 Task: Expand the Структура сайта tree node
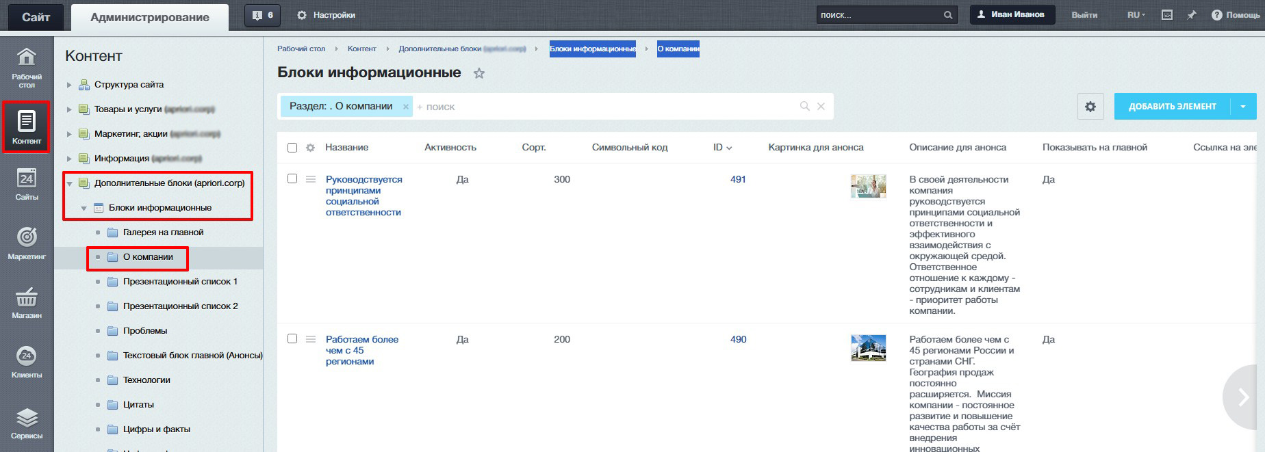point(69,85)
